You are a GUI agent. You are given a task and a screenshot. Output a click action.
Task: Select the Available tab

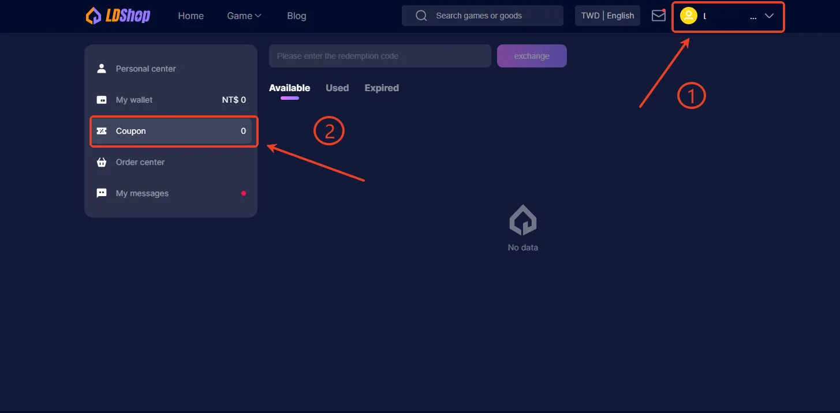(289, 88)
